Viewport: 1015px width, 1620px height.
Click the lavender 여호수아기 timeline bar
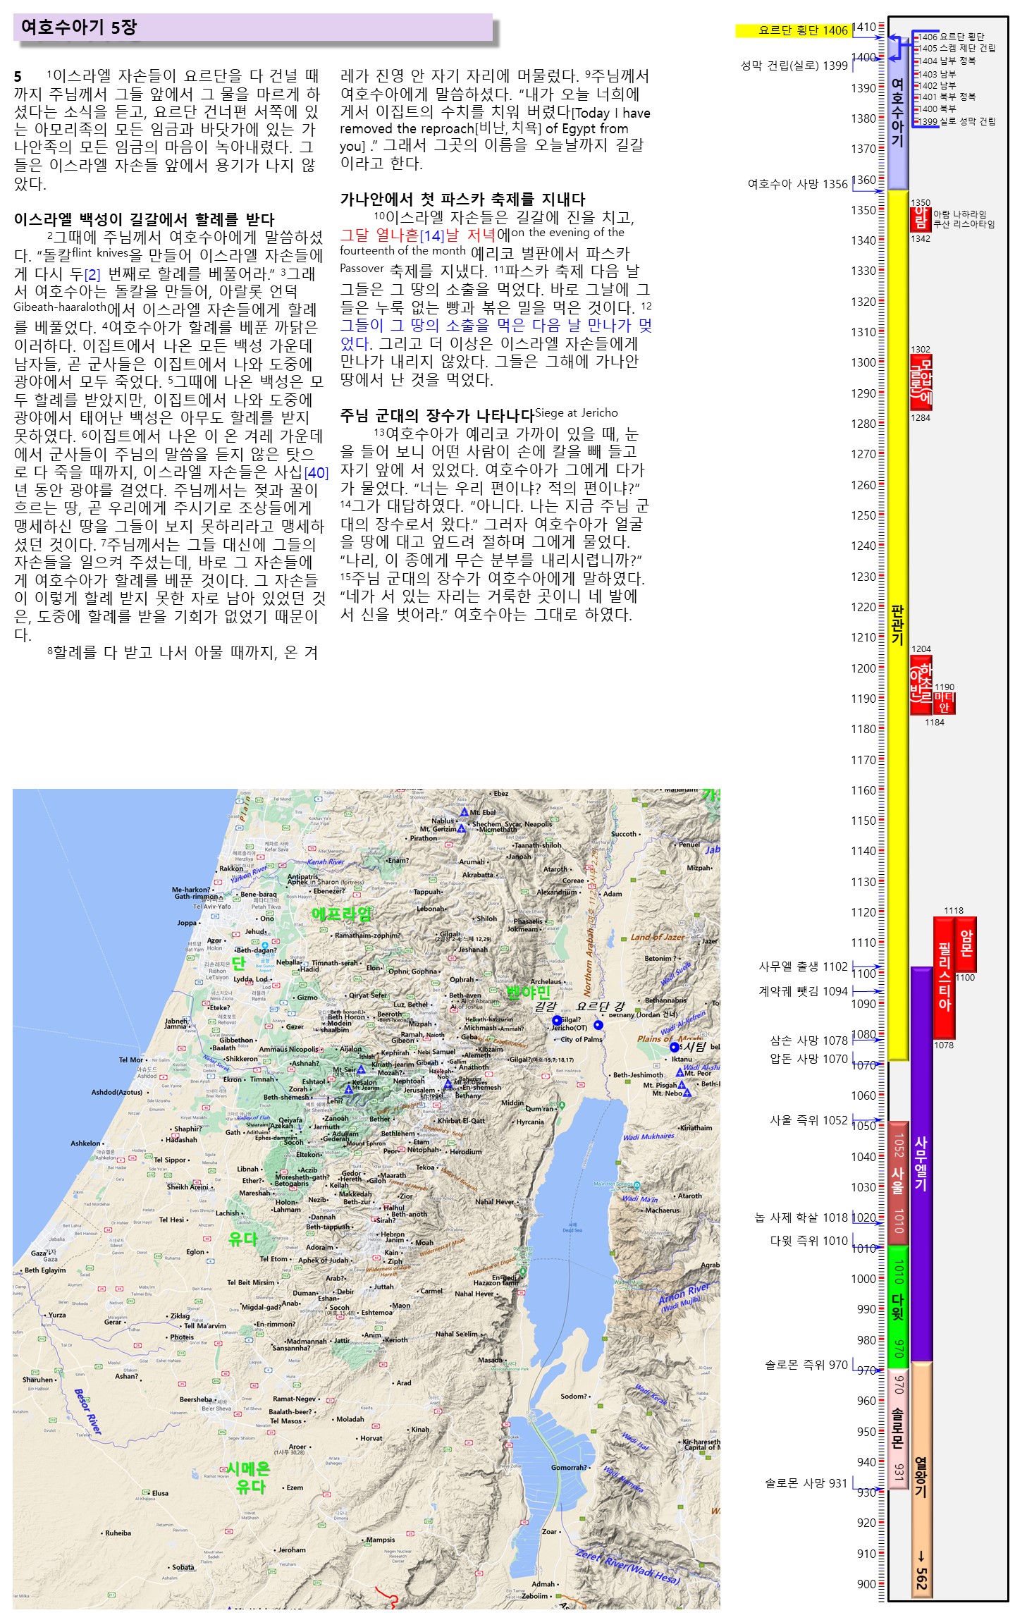point(897,113)
